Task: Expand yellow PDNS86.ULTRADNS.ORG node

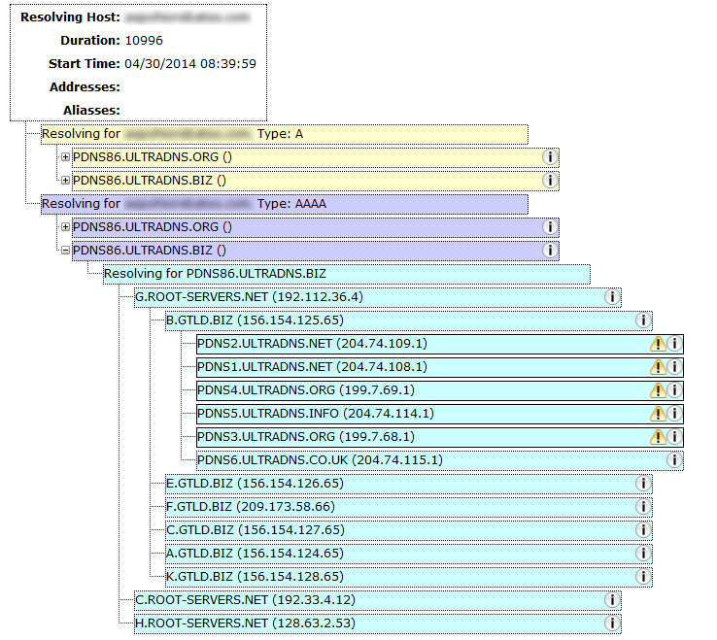Action: [x=65, y=156]
